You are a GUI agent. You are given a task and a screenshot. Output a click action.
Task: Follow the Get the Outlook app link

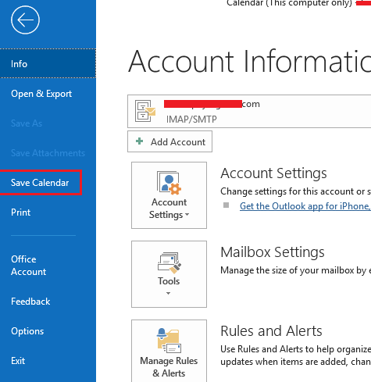pos(305,206)
